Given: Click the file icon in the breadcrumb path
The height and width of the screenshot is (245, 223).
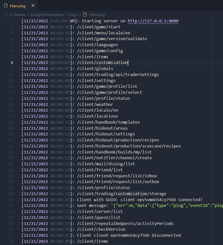Looking at the screenshot, I should pyautogui.click(x=85, y=15).
